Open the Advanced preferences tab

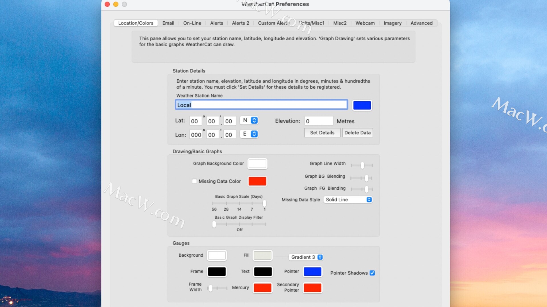tap(421, 23)
